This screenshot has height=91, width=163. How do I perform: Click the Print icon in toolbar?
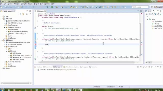coord(11,7)
